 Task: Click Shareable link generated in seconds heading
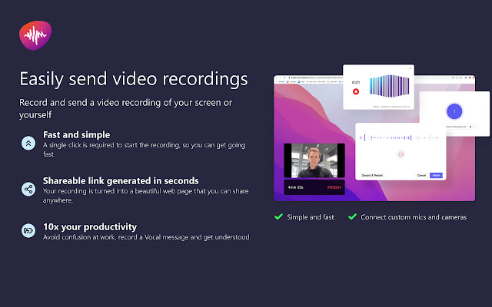(121, 181)
